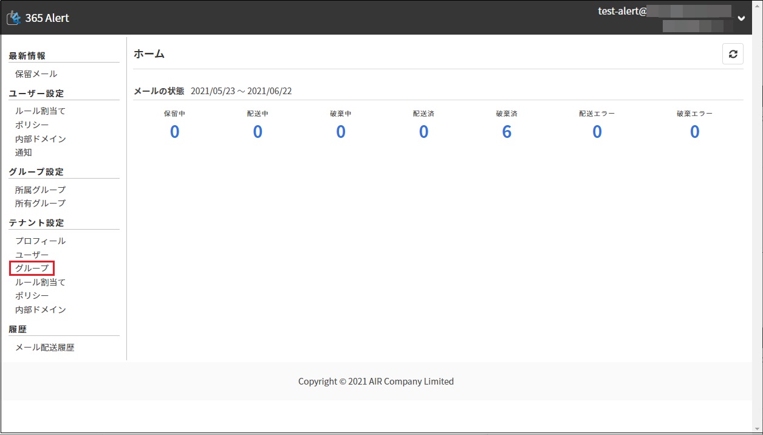
Task: Click the 破棄済 count of 6
Action: [x=507, y=132]
